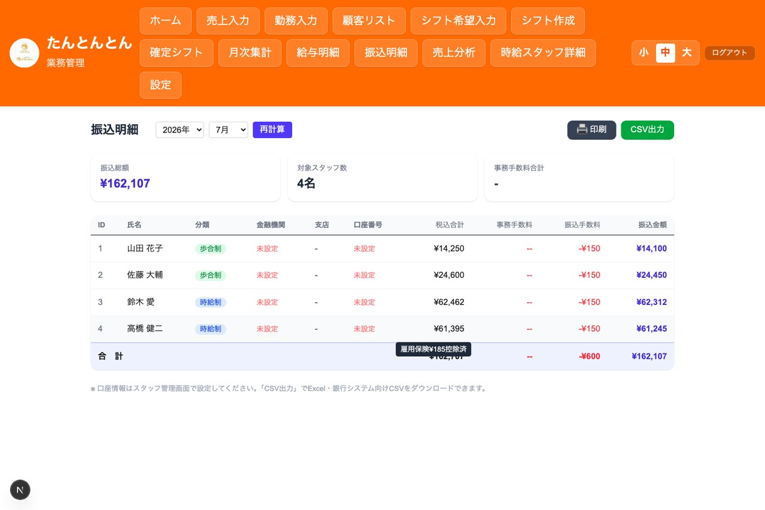The width and height of the screenshot is (765, 510).
Task: Click the ¥14,250 tax-included amount
Action: (449, 248)
